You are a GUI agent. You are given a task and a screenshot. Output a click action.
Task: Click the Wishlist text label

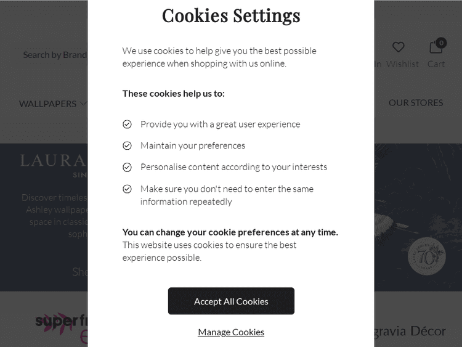pos(402,64)
